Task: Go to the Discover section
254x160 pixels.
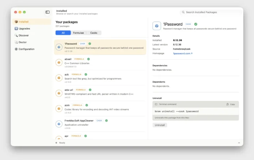Action: (x=32, y=35)
